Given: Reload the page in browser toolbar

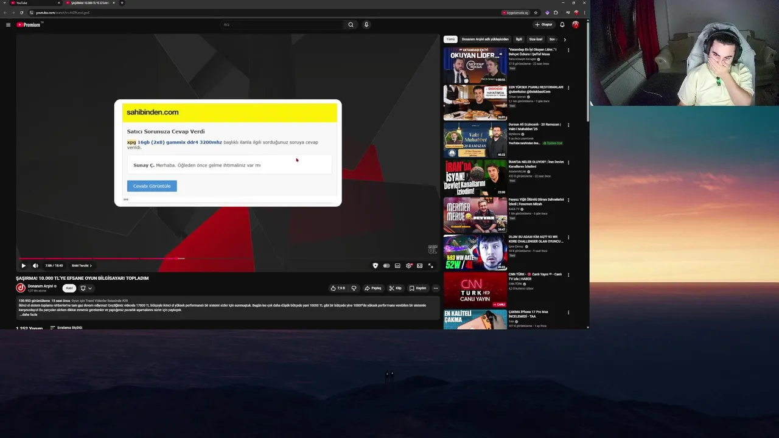Looking at the screenshot, I should [x=22, y=13].
